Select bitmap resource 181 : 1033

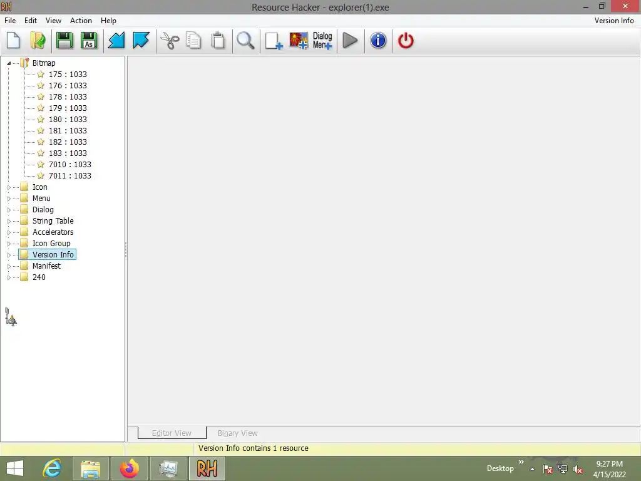point(68,130)
